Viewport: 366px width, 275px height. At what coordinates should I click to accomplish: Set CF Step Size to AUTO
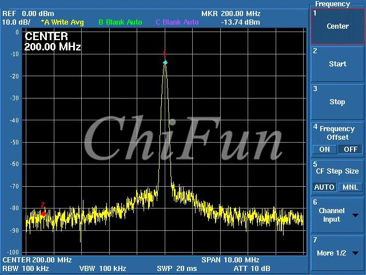point(324,187)
